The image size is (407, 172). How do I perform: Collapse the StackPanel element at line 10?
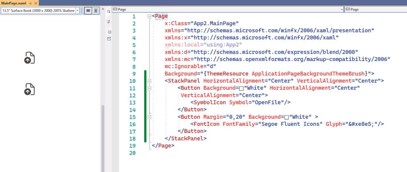coord(149,81)
